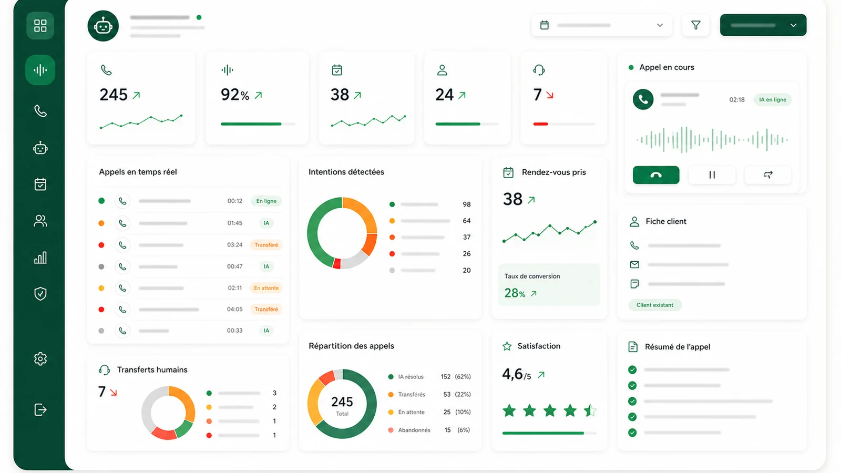The width and height of the screenshot is (841, 473).
Task: Click the phone icon of the 01:45 call
Action: [122, 223]
